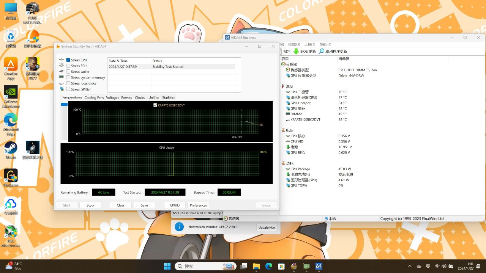Click Update Now for GPU-Z
This screenshot has width=486, height=273.
coord(267,227)
